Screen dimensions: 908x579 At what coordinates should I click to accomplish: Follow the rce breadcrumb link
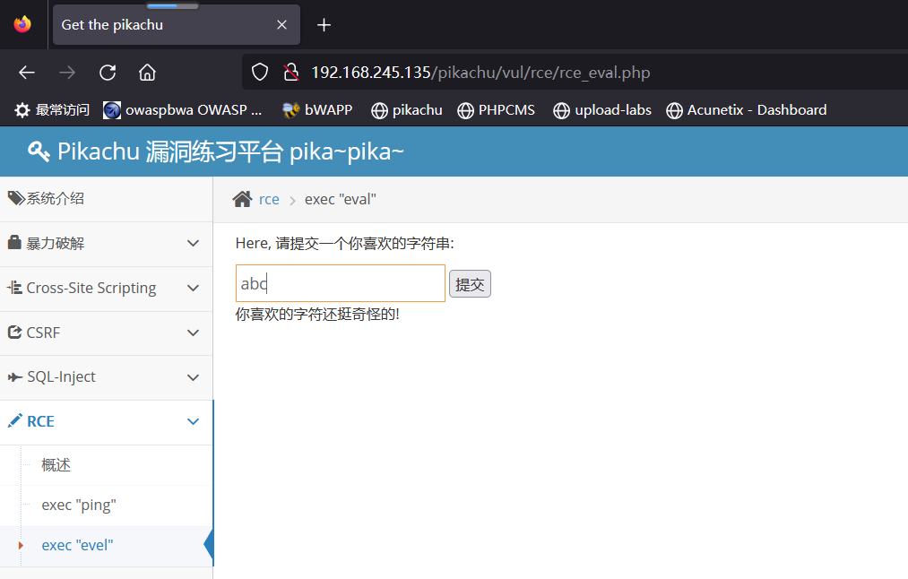click(x=269, y=199)
